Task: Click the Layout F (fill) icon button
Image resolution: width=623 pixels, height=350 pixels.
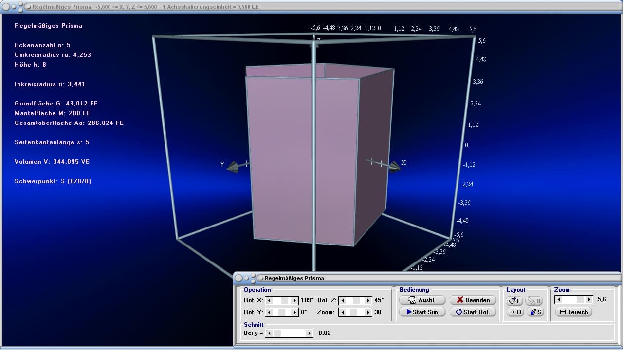Action: [x=514, y=301]
